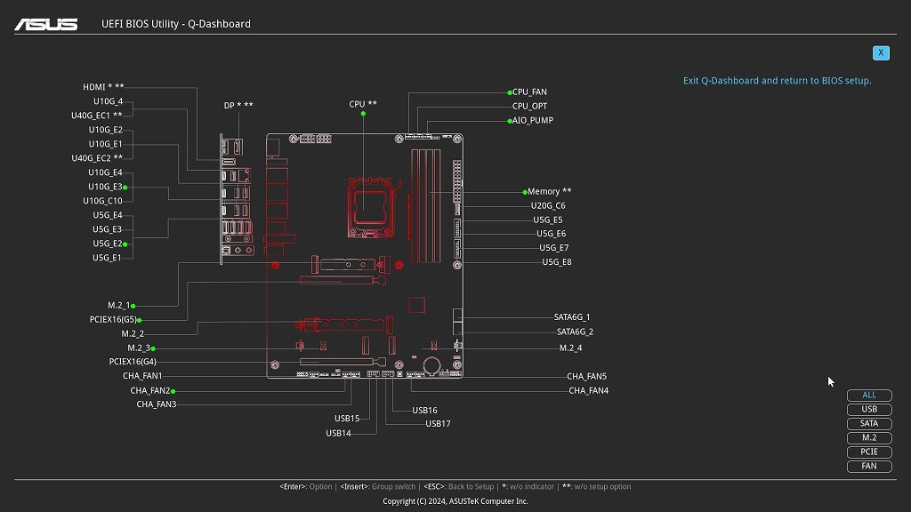Select the U10G_E3 USB port label

pyautogui.click(x=105, y=187)
